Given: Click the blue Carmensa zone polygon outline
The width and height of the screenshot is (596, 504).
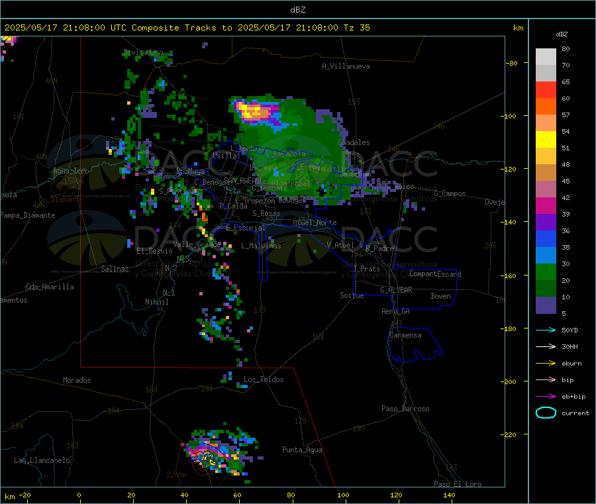Looking at the screenshot, I should tap(415, 344).
